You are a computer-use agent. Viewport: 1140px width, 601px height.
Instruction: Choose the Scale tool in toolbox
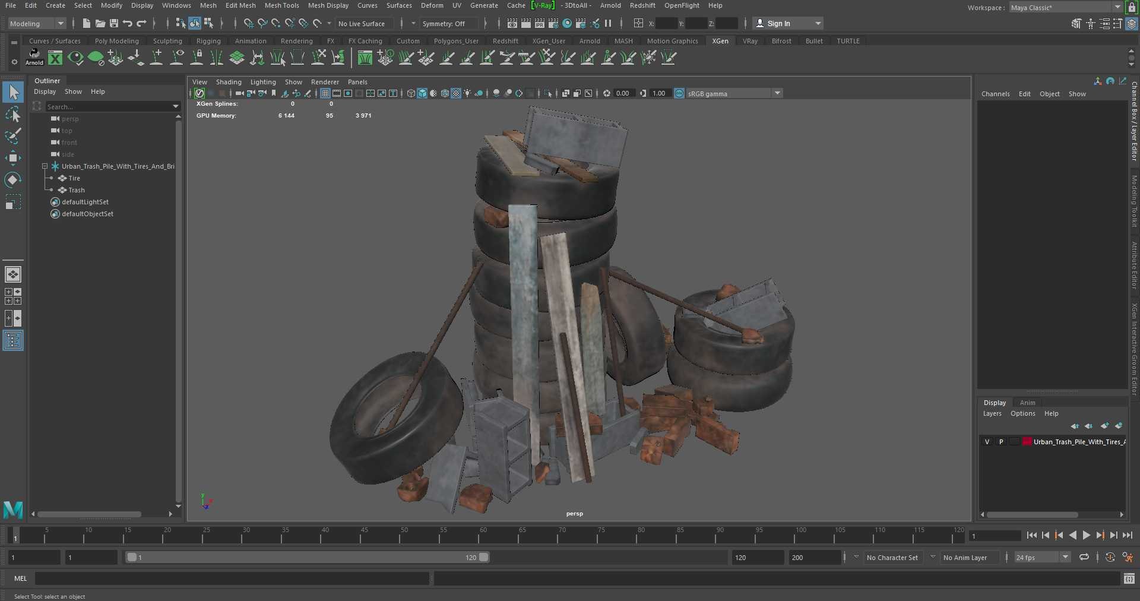(13, 202)
